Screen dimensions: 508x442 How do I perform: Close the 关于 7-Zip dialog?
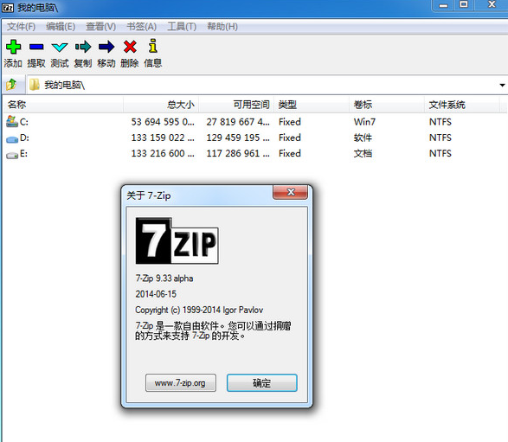(291, 192)
